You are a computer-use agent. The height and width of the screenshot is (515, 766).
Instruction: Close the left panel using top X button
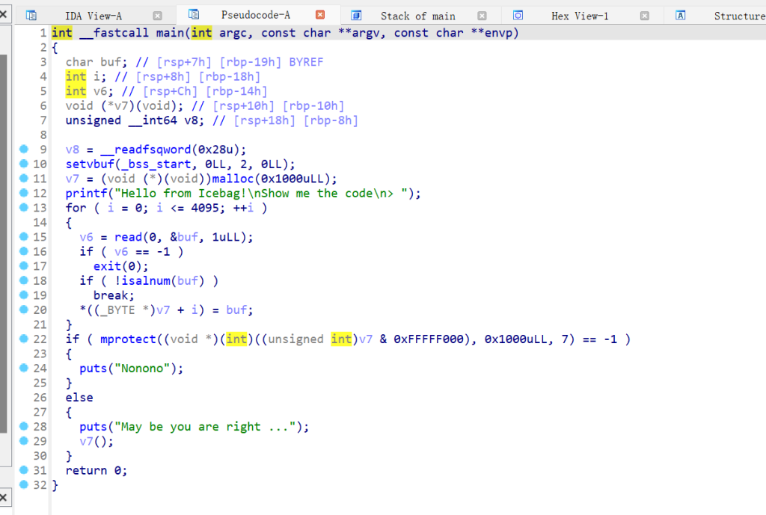tap(3, 14)
